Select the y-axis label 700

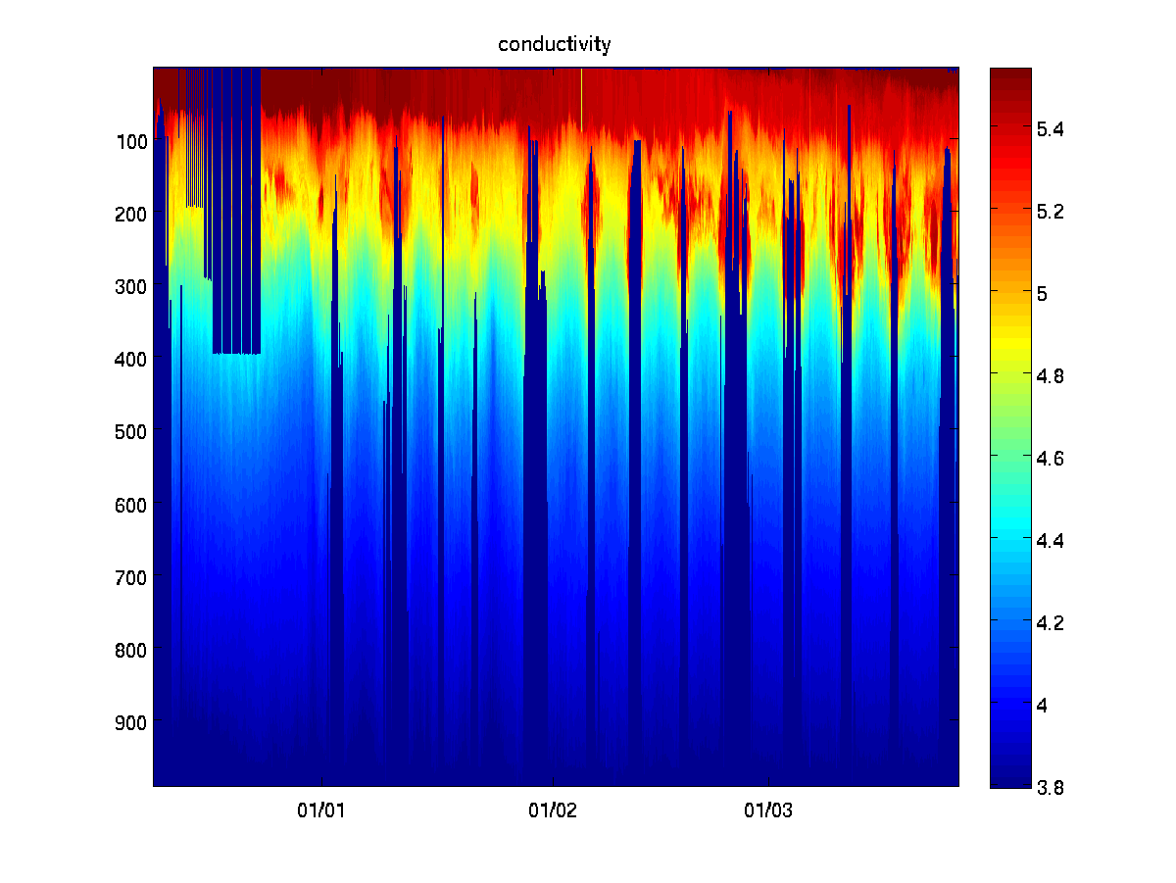131,577
